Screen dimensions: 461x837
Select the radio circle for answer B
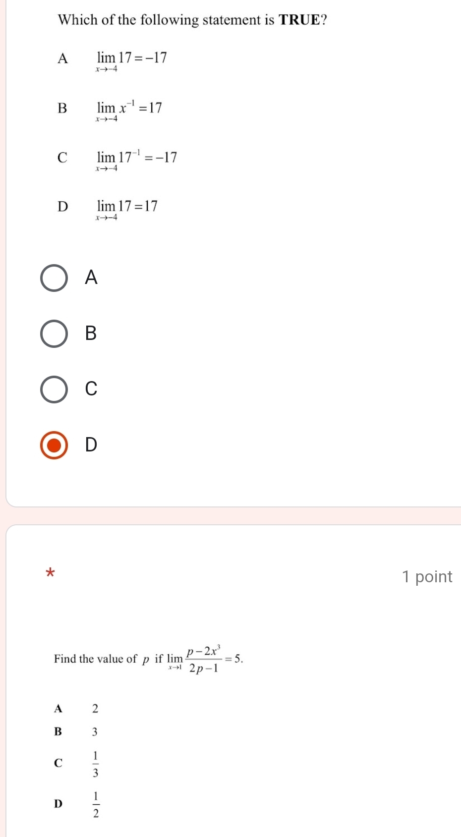[x=54, y=334]
